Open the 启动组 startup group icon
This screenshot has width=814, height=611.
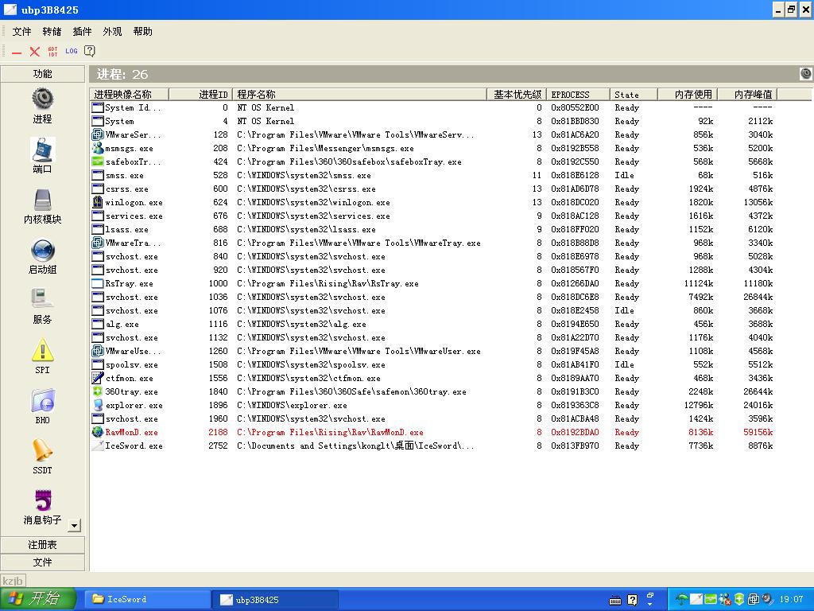(43, 250)
